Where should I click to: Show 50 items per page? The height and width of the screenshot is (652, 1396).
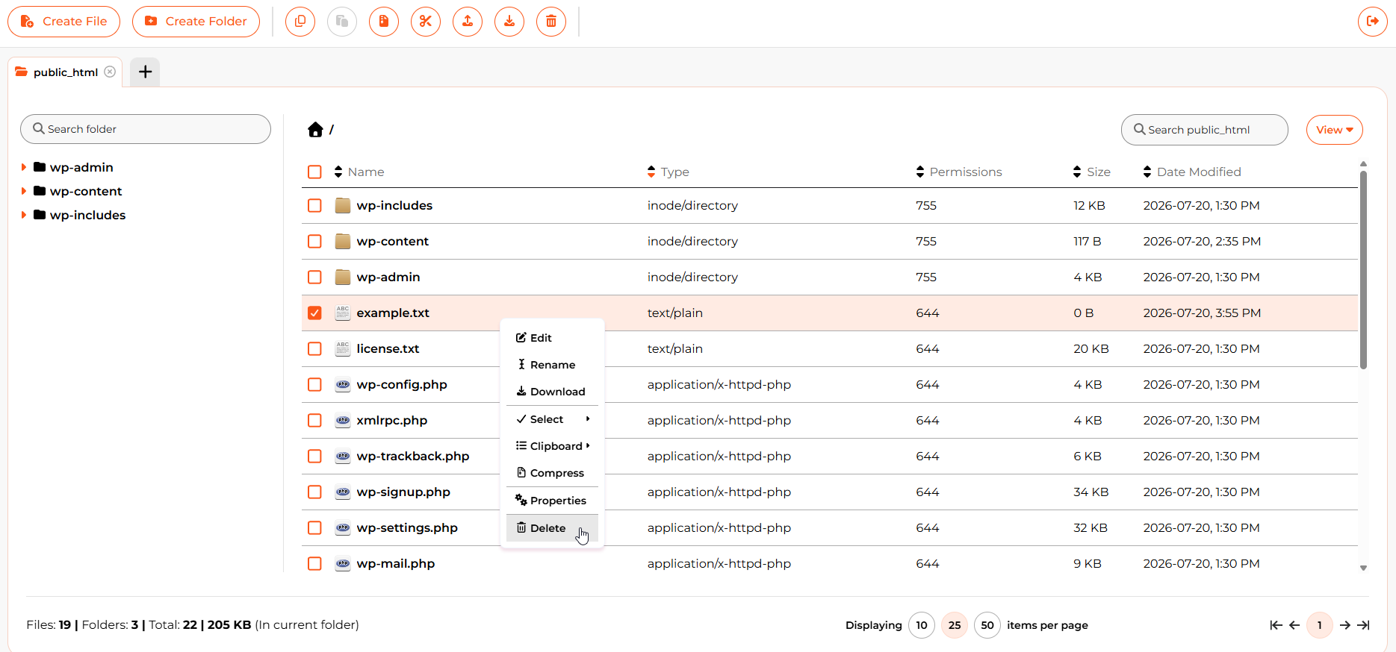(x=987, y=625)
